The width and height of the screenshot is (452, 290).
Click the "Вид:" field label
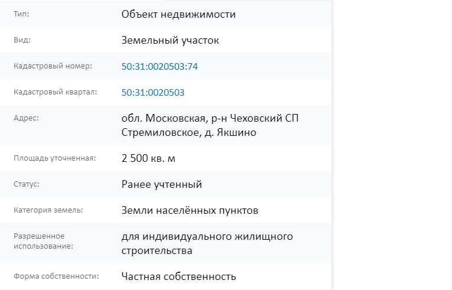[22, 40]
